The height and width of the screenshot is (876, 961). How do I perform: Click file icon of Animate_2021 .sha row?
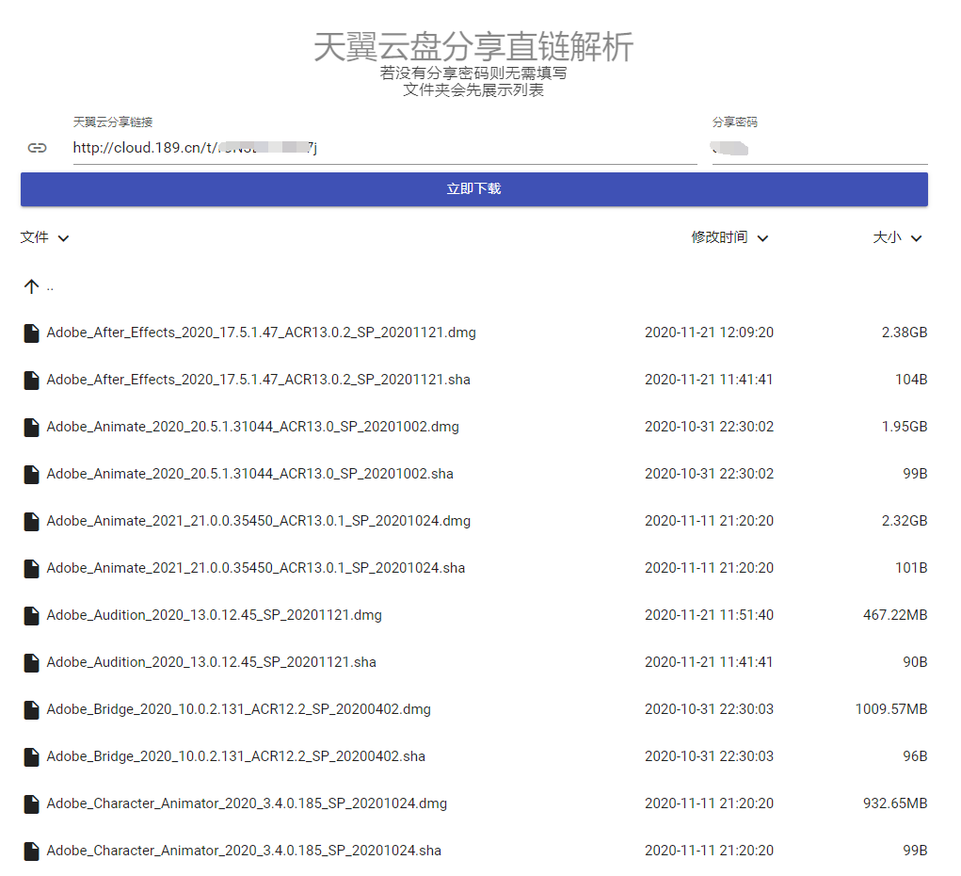(31, 569)
